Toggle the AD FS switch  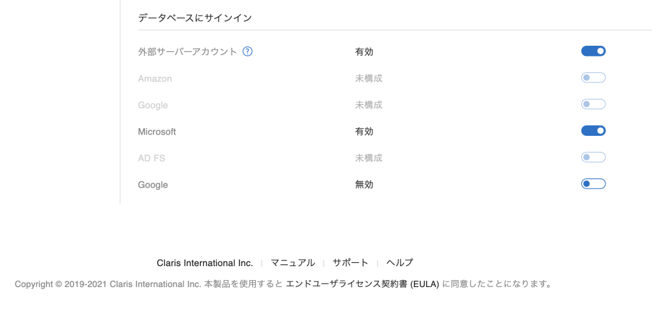[593, 157]
